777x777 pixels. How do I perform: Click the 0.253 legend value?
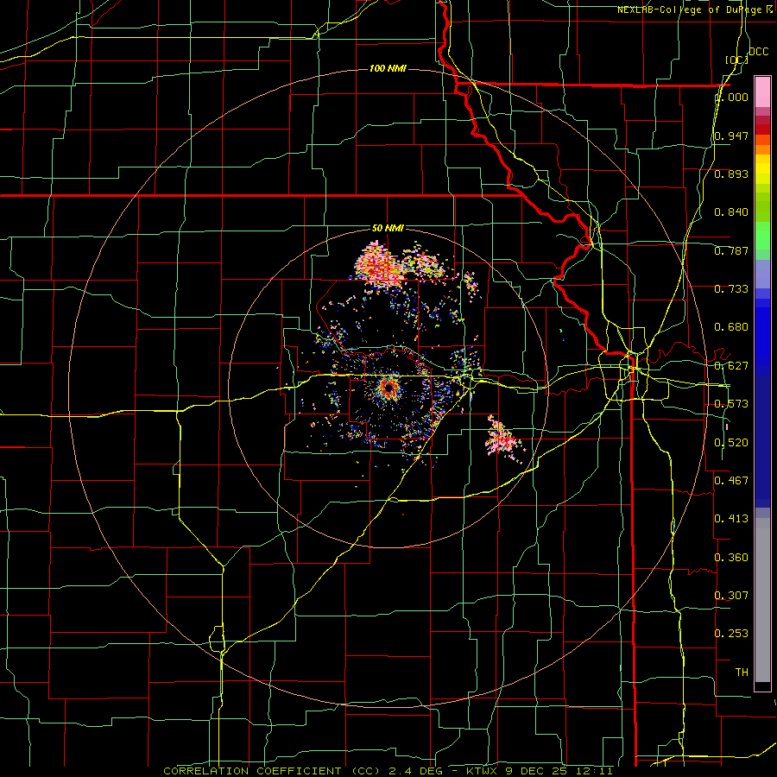click(731, 634)
